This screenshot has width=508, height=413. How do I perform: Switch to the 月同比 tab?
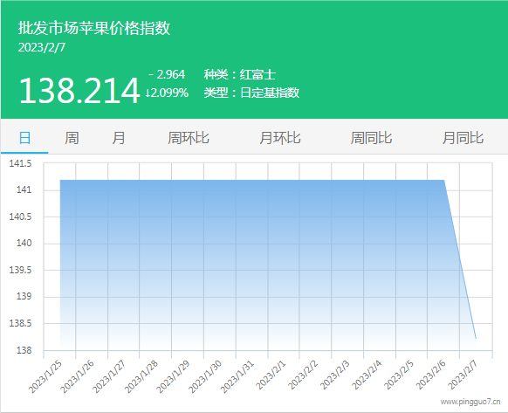click(x=463, y=138)
